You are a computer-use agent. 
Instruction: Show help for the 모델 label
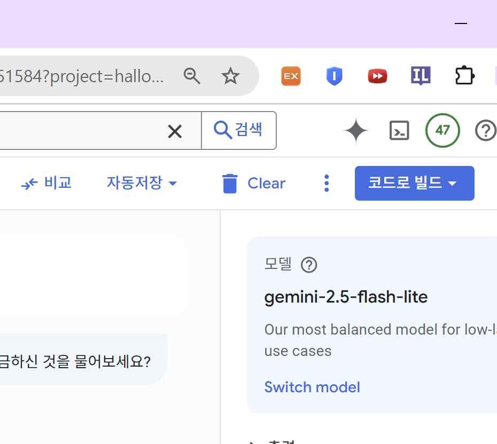tap(309, 265)
